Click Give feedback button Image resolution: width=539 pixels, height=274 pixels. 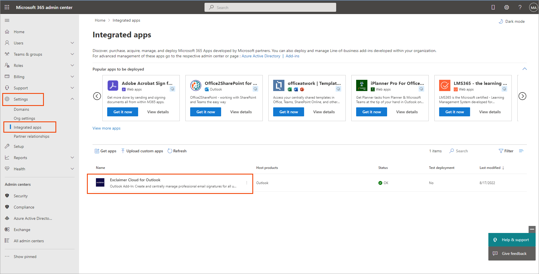(x=512, y=253)
